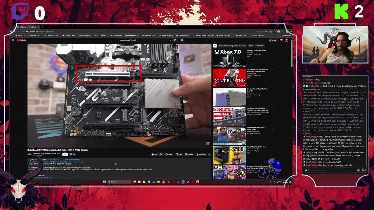
Task: Open the Windows Start button
Action: point(104,182)
